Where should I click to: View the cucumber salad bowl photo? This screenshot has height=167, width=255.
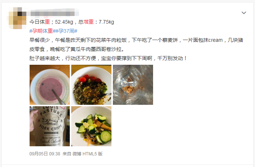click(x=91, y=126)
